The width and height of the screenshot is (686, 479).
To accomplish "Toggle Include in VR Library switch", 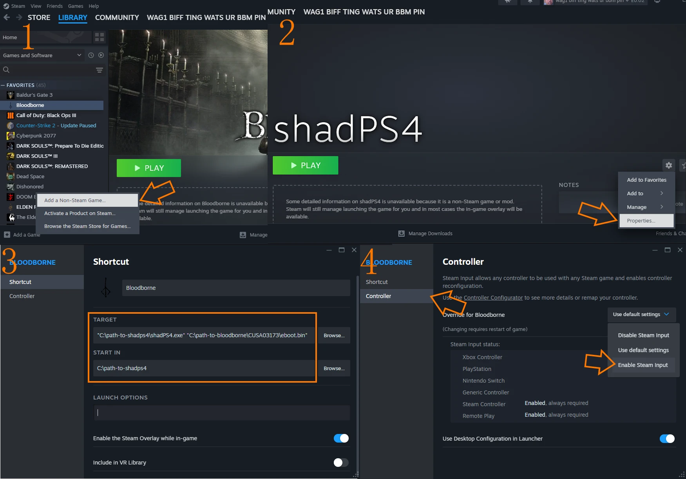I will point(341,463).
